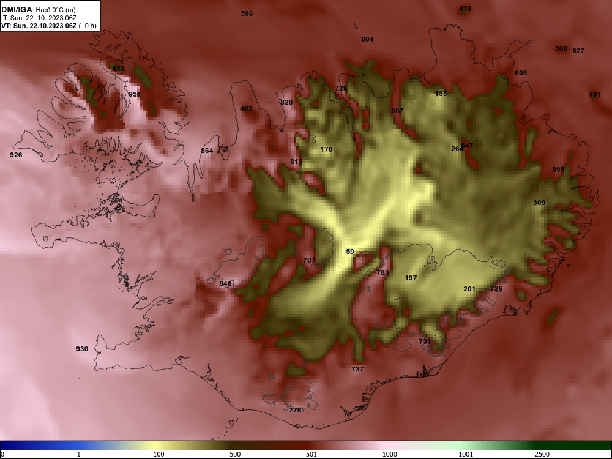Click the legend label 1001
This screenshot has width=612, height=459.
pyautogui.click(x=466, y=454)
